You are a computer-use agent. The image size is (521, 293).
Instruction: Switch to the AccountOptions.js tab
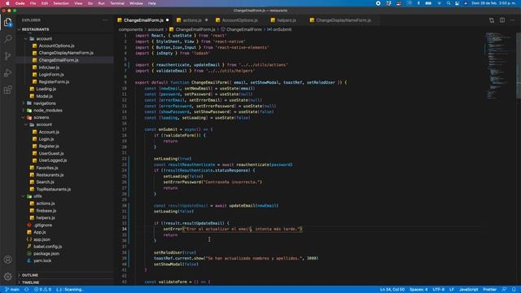tap(240, 20)
